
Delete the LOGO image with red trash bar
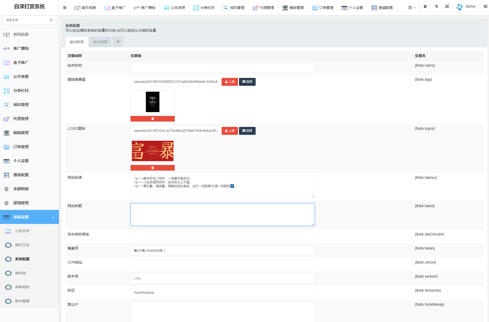[x=153, y=168]
